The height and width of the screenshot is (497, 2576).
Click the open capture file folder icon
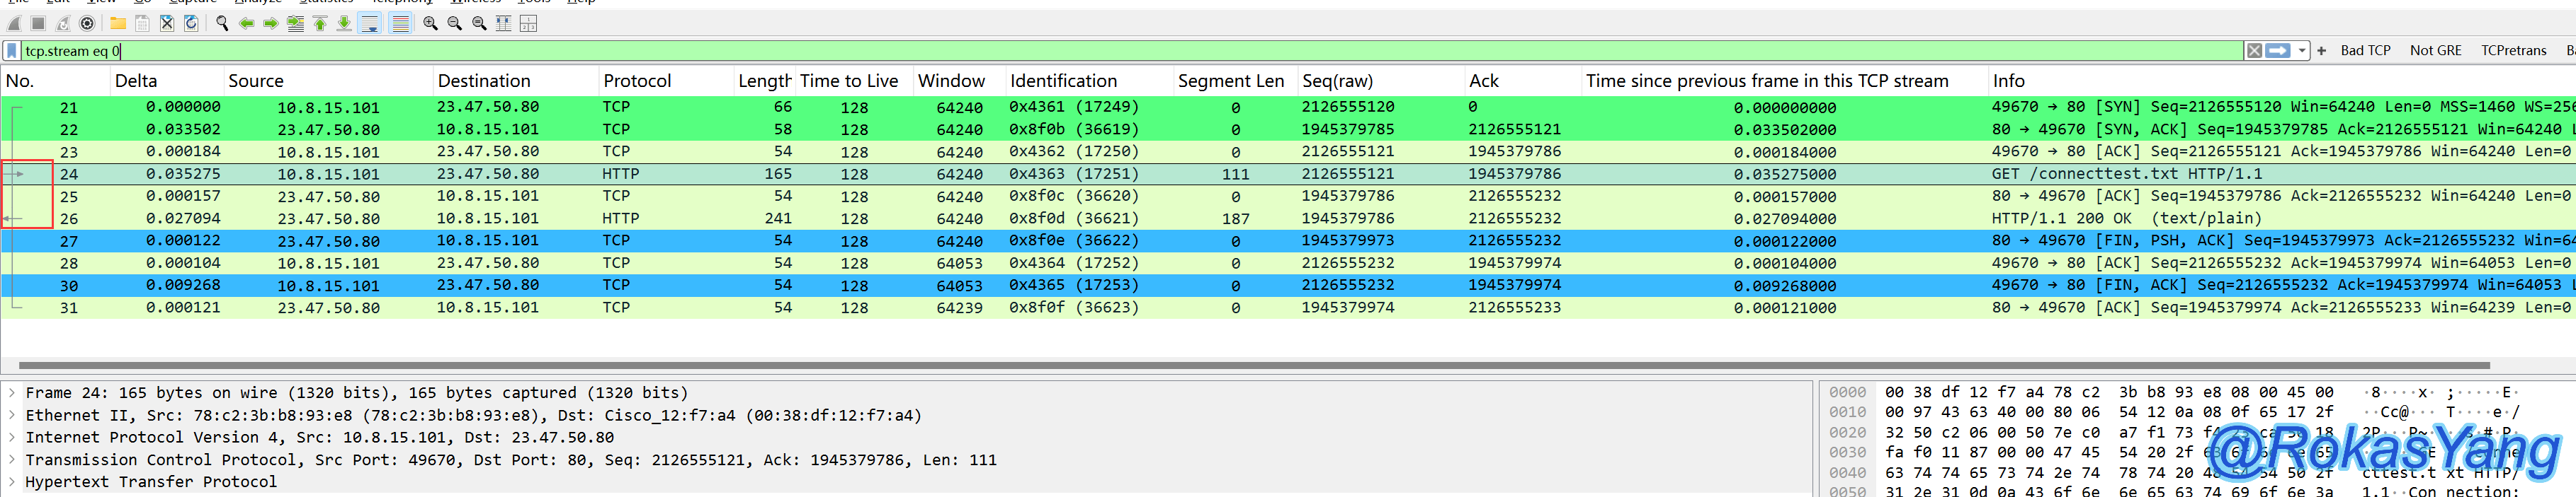(118, 23)
